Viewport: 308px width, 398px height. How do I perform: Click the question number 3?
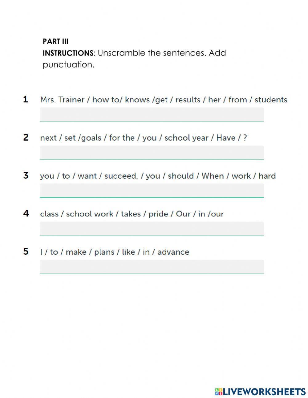pos(26,175)
